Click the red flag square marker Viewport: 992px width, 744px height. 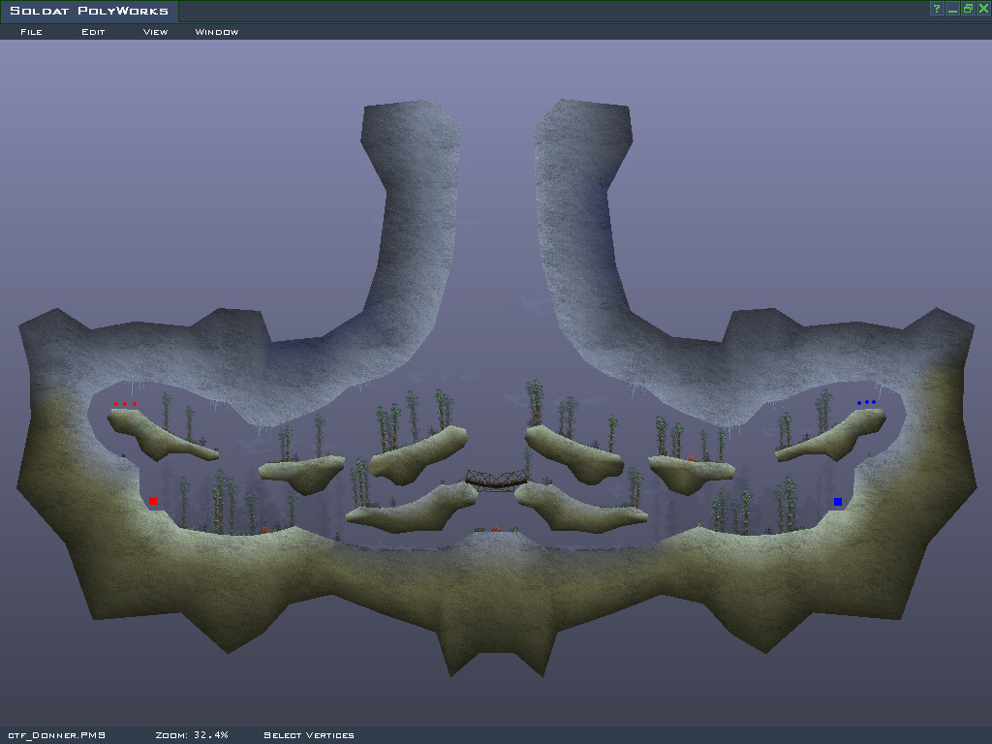coord(152,501)
